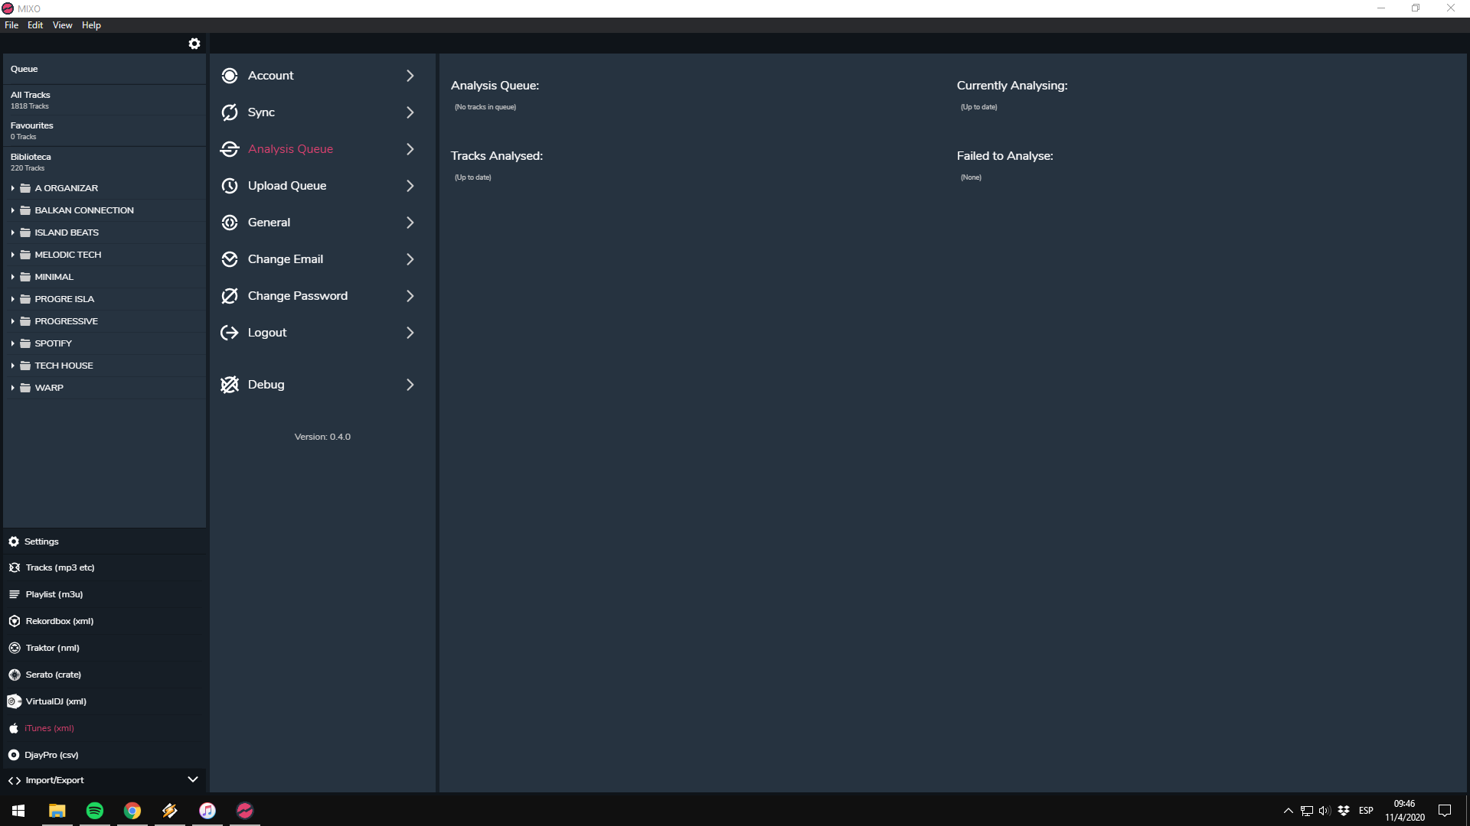Click the Sync icon
1470x826 pixels.
(x=230, y=112)
